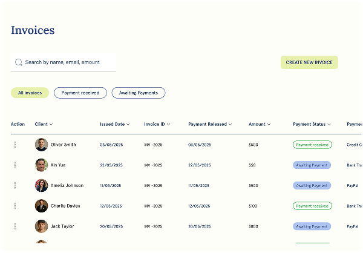Viewport: 363px width, 253px height.
Task: Sort by Payment Released column
Action: click(210, 124)
